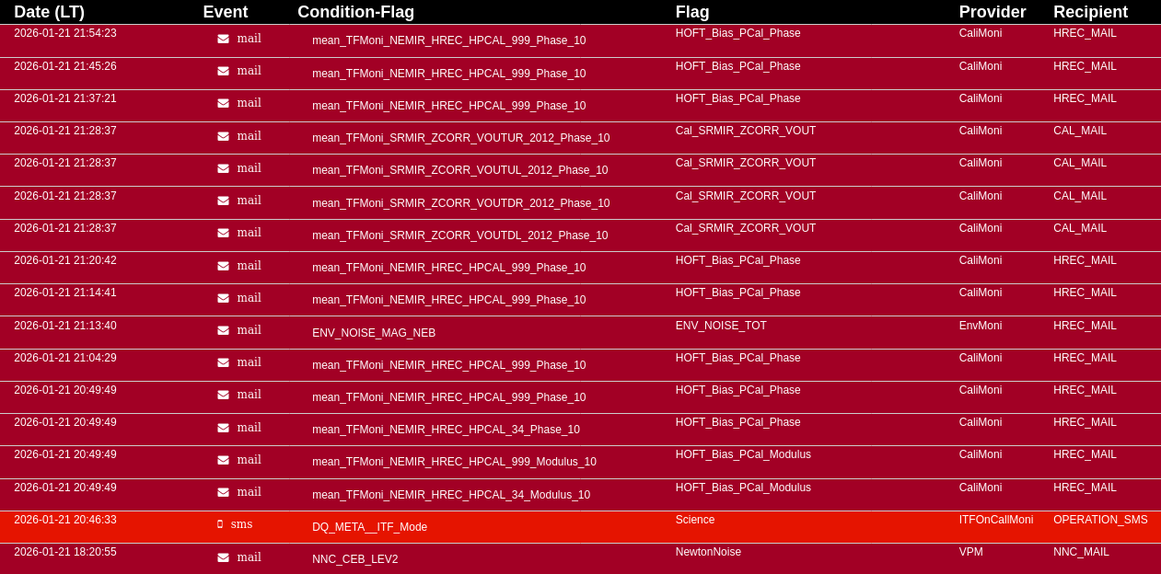Image resolution: width=1161 pixels, height=574 pixels.
Task: Click the sms phone icon for DQ_META__ITF_Mode
Action: tap(220, 524)
